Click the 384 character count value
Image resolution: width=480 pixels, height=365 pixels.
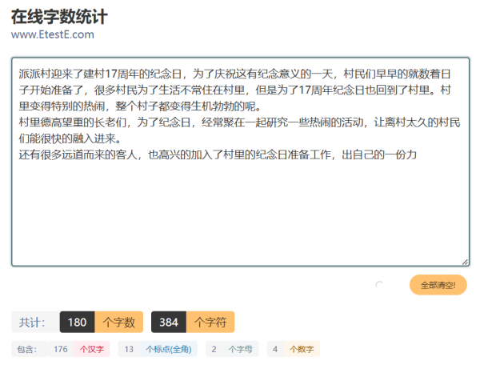169,322
